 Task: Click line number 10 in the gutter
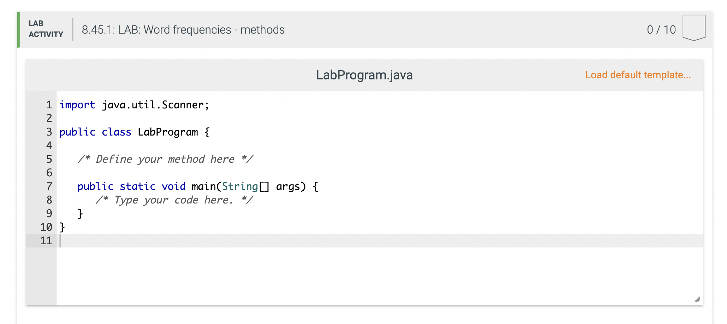click(46, 227)
